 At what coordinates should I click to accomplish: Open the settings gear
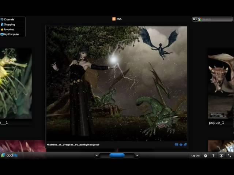tap(205, 156)
